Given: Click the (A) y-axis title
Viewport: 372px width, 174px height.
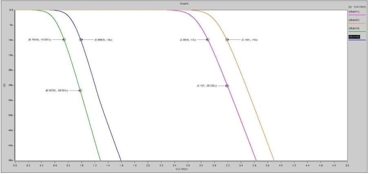Looking at the screenshot, I should click(x=4, y=85).
